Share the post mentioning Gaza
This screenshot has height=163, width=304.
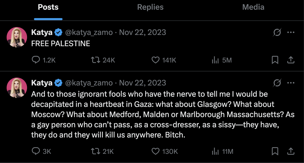(291, 151)
